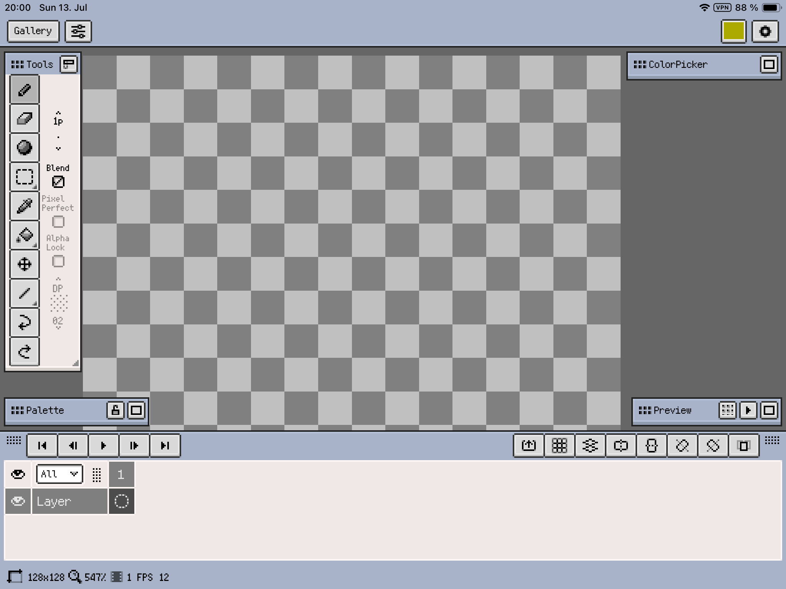Expand the ColorPicker panel

pyautogui.click(x=769, y=64)
